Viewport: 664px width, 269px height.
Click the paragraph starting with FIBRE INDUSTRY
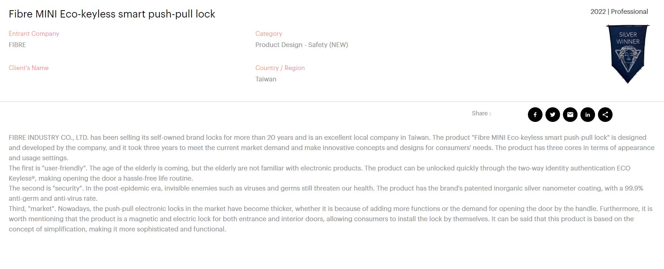(x=332, y=148)
